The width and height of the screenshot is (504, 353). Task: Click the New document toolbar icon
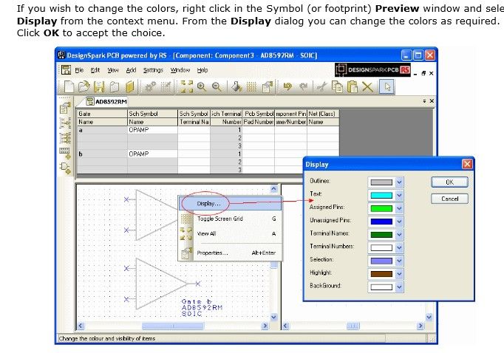[69, 86]
